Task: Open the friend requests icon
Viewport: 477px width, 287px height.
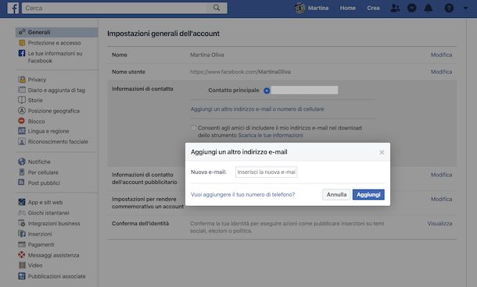Action: 395,8
